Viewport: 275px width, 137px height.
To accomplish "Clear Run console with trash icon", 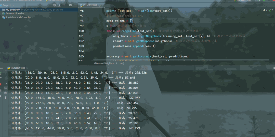I will click(5, 98).
